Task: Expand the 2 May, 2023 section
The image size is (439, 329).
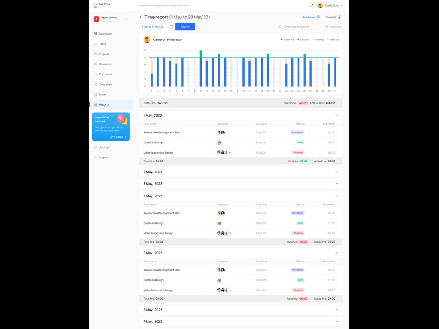Action: tap(337, 172)
